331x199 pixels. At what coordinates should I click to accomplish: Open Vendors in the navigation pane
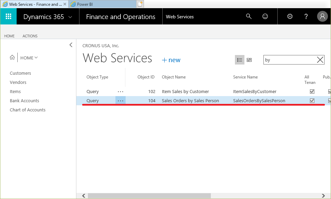(18, 83)
